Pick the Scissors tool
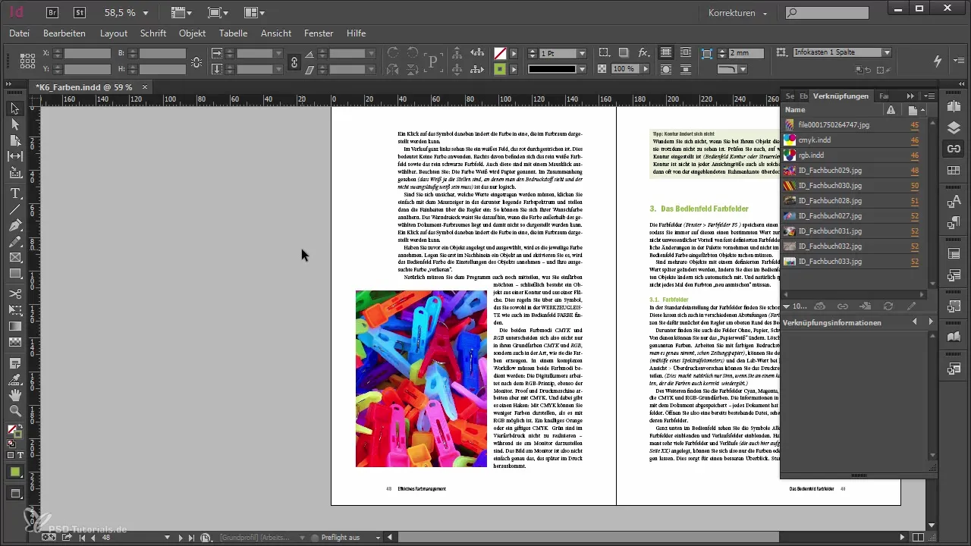The width and height of the screenshot is (971, 546). click(14, 293)
